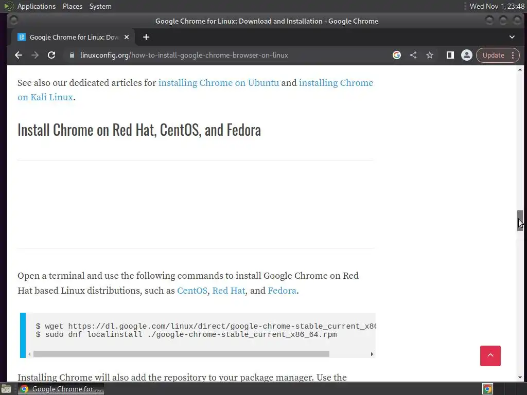View site information lock icon
The height and width of the screenshot is (395, 527).
pos(72,55)
